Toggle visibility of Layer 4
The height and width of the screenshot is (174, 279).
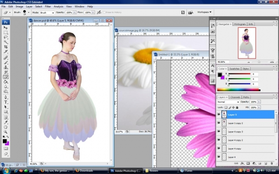coord(219,157)
